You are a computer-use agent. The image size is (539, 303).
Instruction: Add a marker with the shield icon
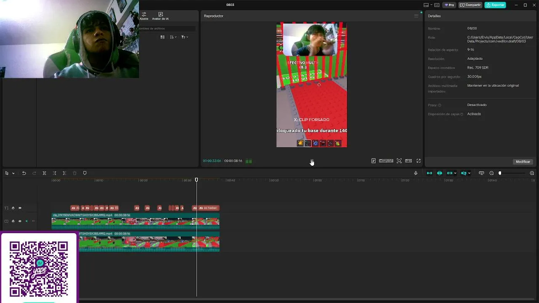(x=85, y=173)
